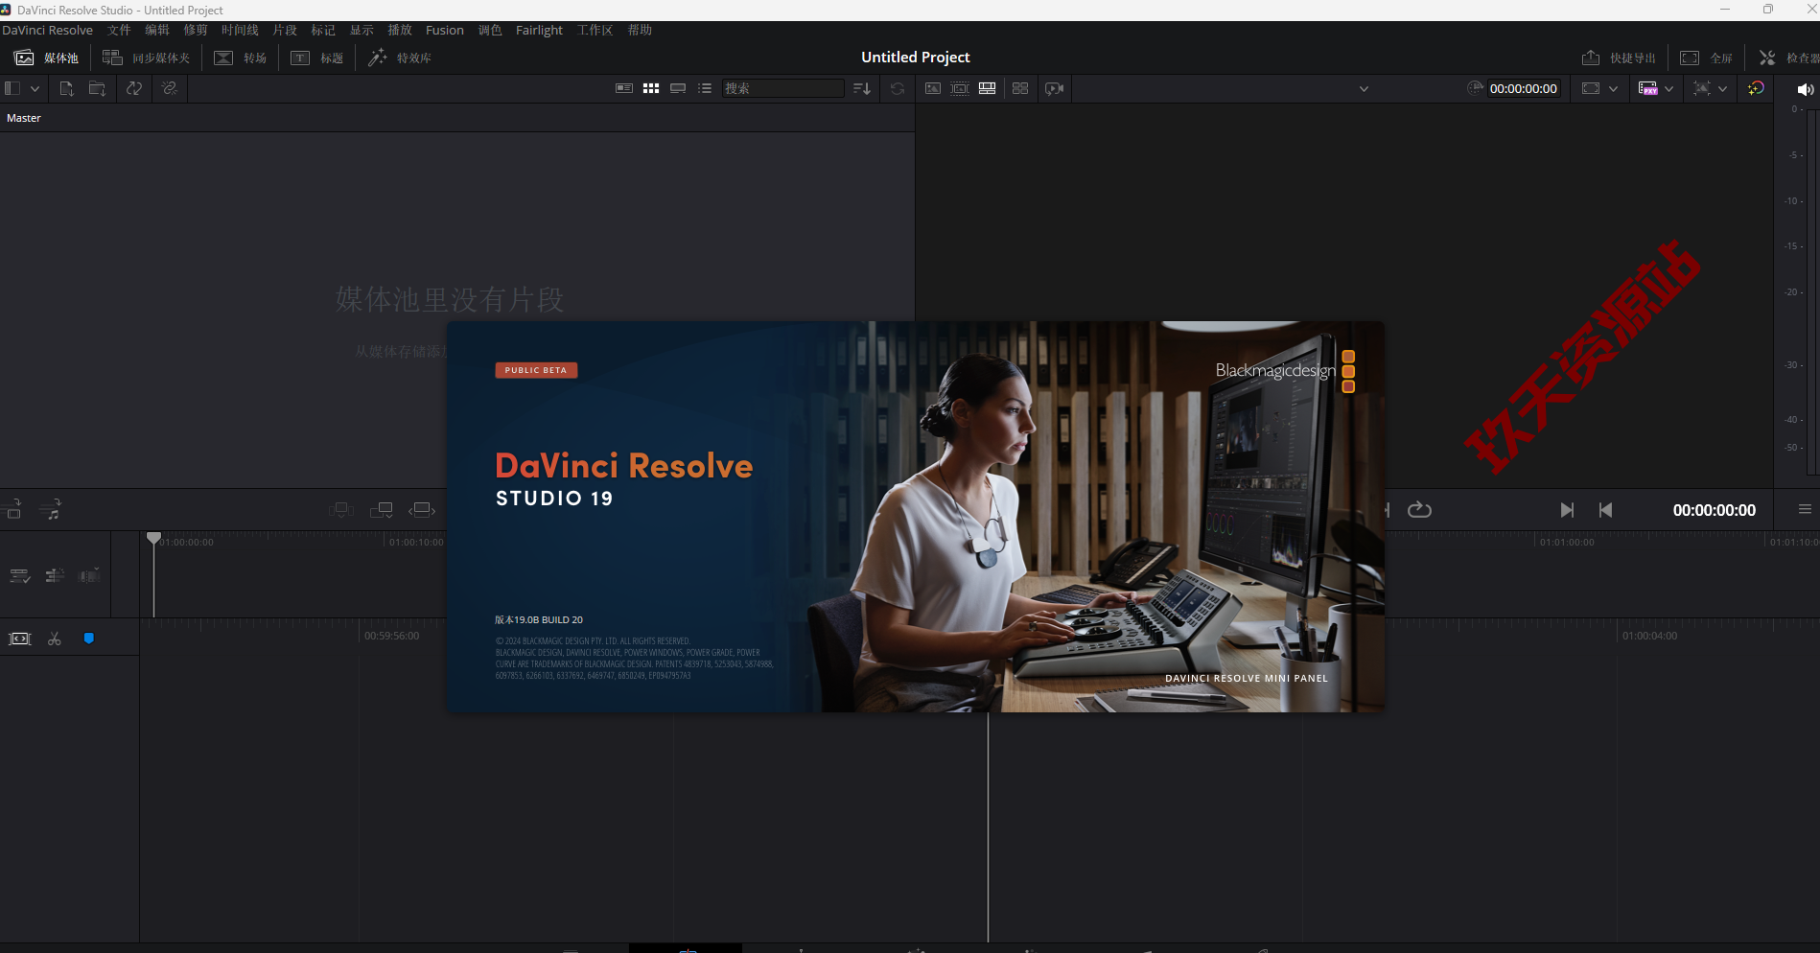Click the relink clips chain icon
The height and width of the screenshot is (953, 1820).
pos(170,88)
